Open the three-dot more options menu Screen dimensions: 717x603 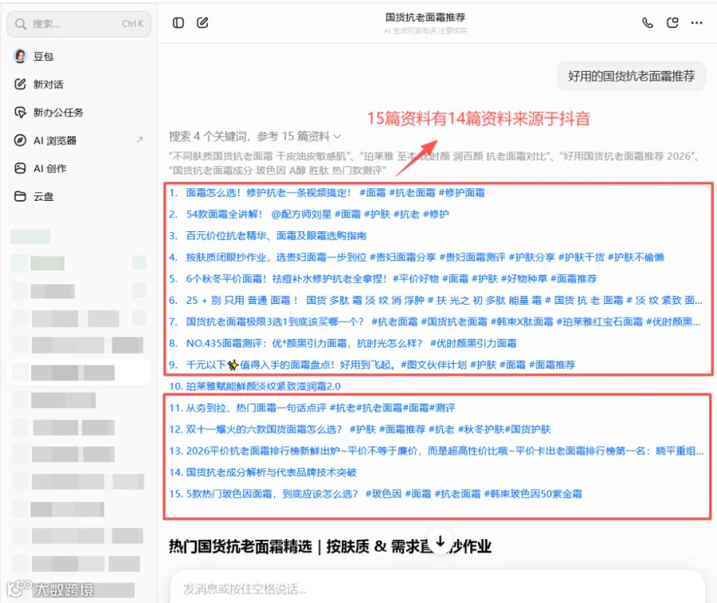[696, 23]
